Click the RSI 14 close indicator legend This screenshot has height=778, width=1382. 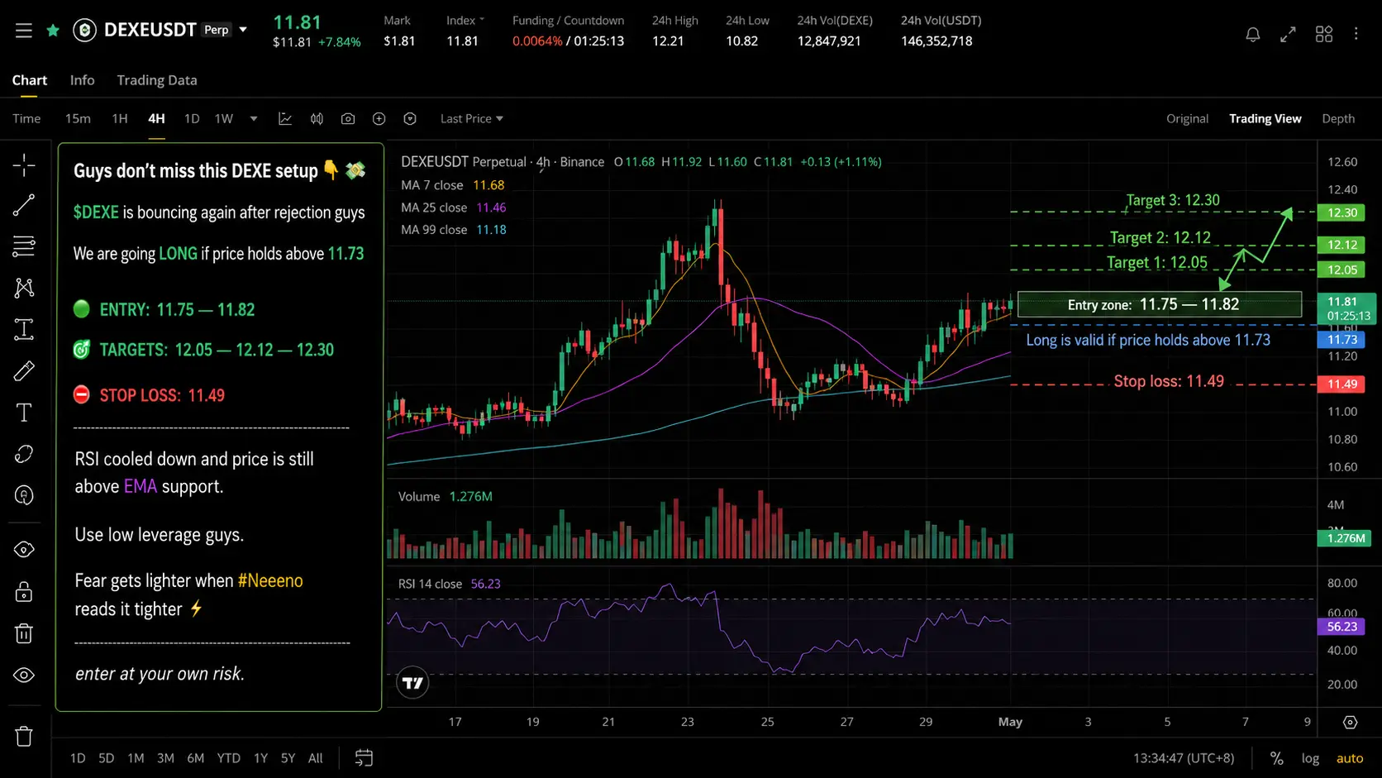[450, 584]
